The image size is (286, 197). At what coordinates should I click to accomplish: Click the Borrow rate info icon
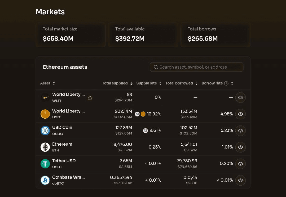point(226,83)
